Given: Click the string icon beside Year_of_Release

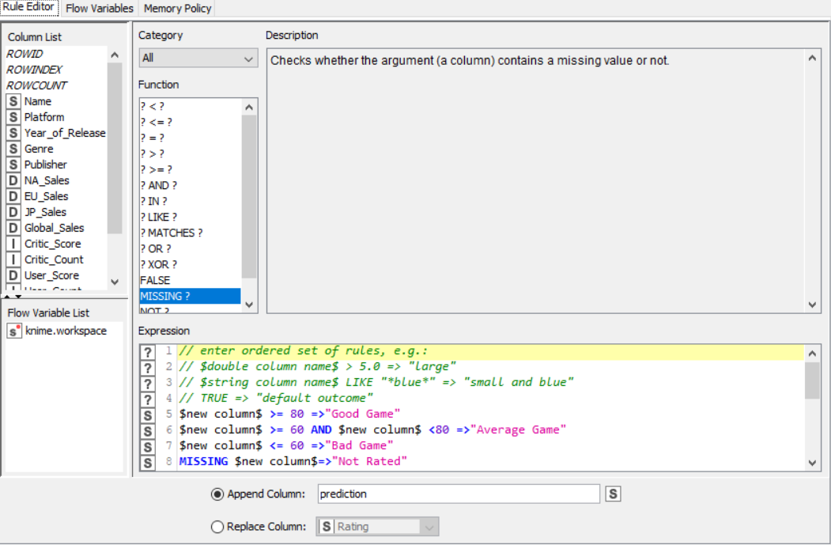Looking at the screenshot, I should 13,133.
